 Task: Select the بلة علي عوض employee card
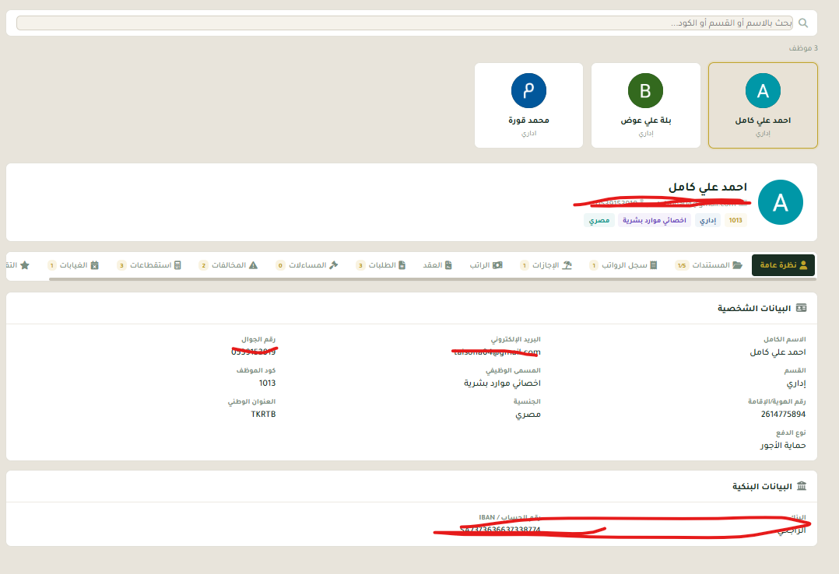(x=645, y=105)
